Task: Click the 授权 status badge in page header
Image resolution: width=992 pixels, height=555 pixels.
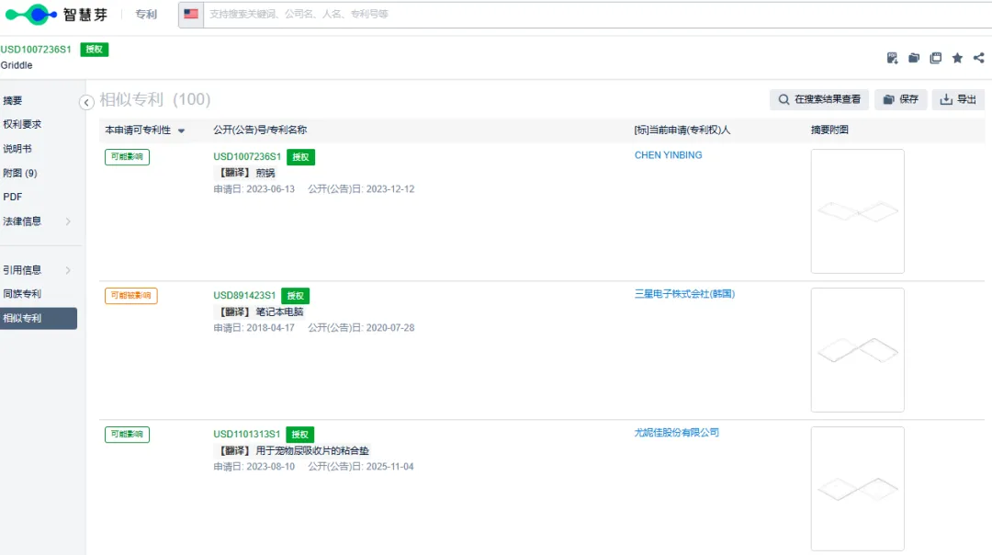Action: point(95,50)
